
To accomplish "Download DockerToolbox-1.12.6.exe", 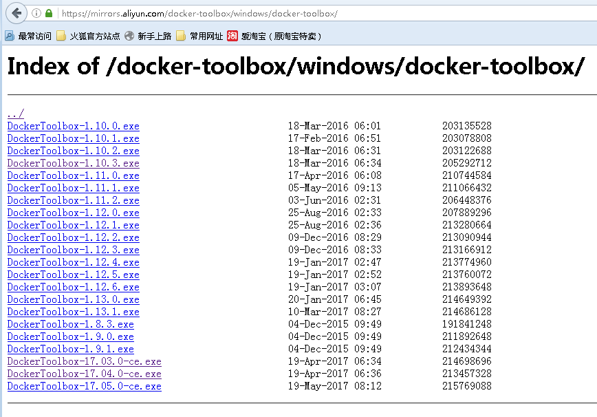I will pos(74,287).
